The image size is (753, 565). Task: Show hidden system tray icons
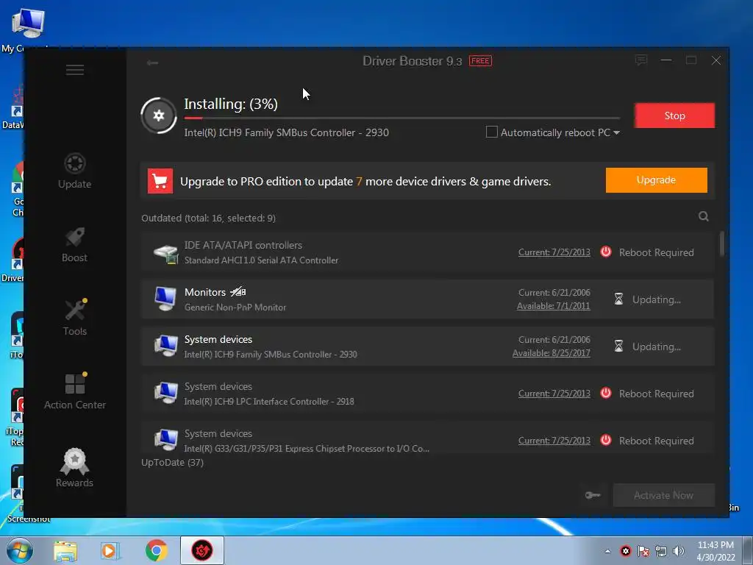[607, 551]
